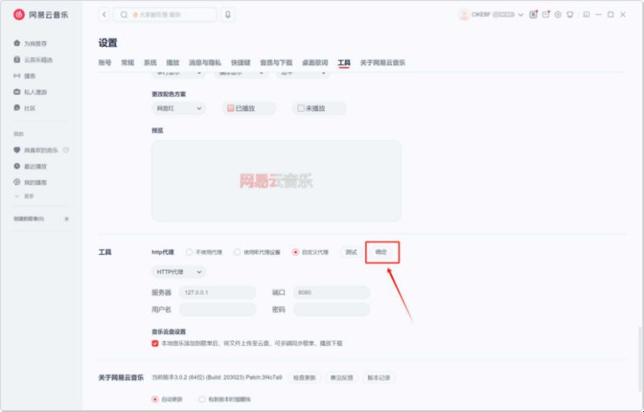The height and width of the screenshot is (412, 644).
Task: Open the skin theme shirt icon
Action: (x=570, y=14)
